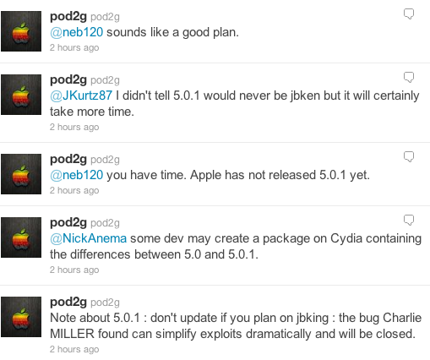430x360 pixels.
Task: Click pod2g avatar on the first tweet
Action: click(x=21, y=31)
